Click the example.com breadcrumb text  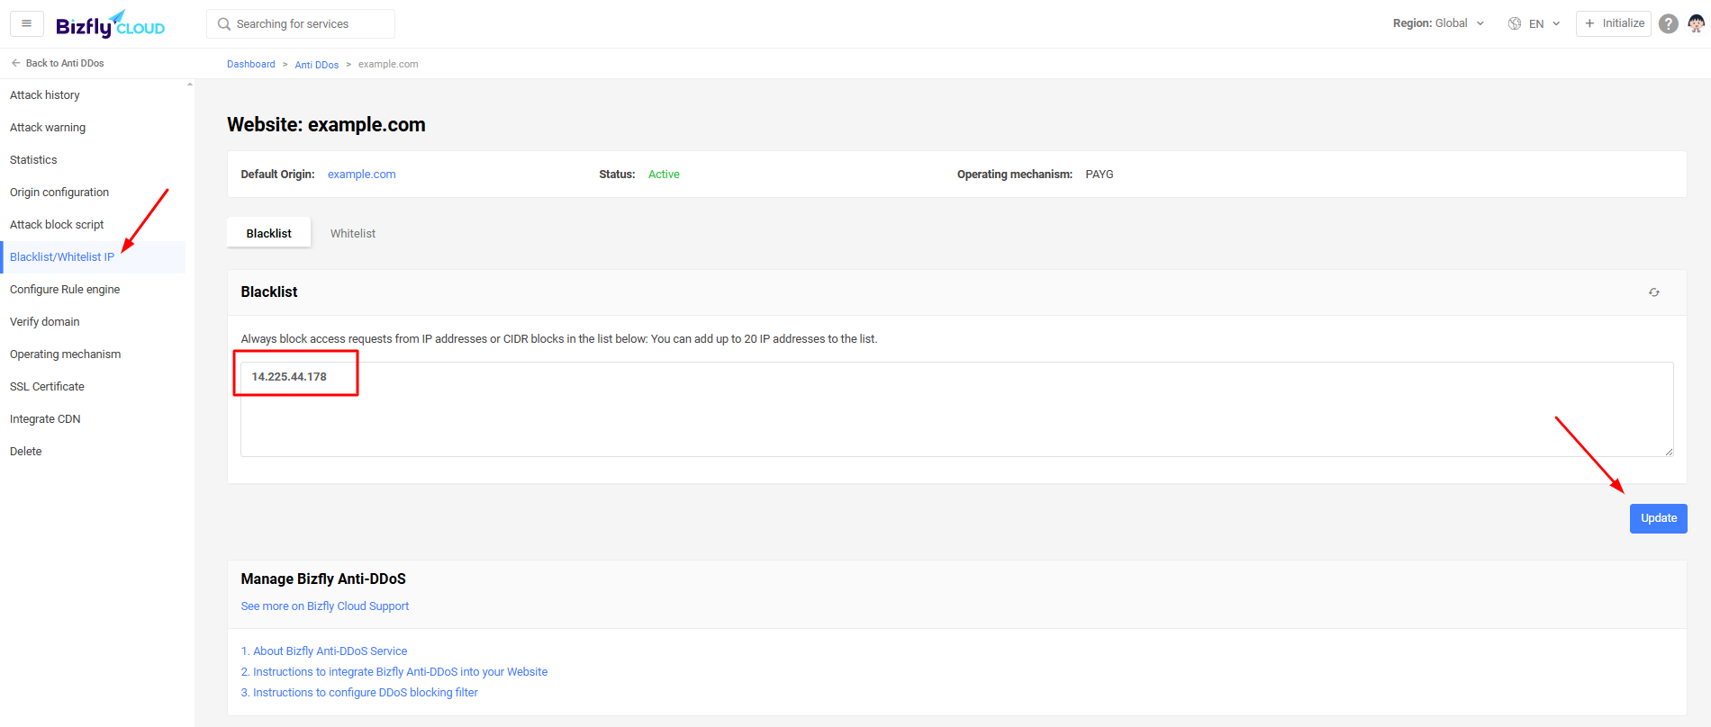click(388, 65)
